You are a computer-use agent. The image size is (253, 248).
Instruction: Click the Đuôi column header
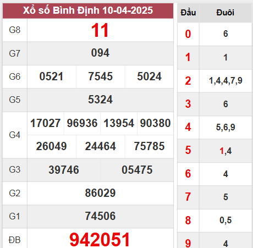click(226, 13)
